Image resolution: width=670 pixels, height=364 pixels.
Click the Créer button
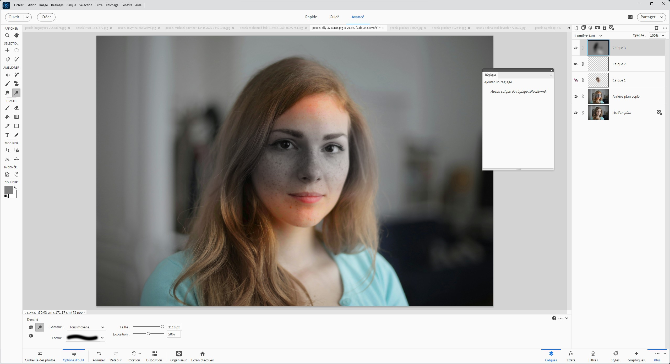46,17
